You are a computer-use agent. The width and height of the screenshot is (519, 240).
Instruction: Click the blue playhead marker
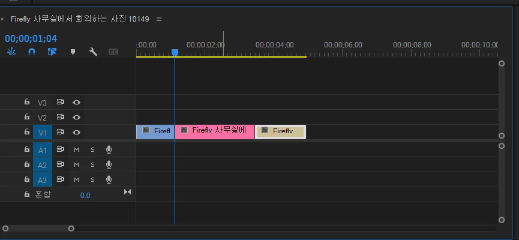click(x=175, y=52)
